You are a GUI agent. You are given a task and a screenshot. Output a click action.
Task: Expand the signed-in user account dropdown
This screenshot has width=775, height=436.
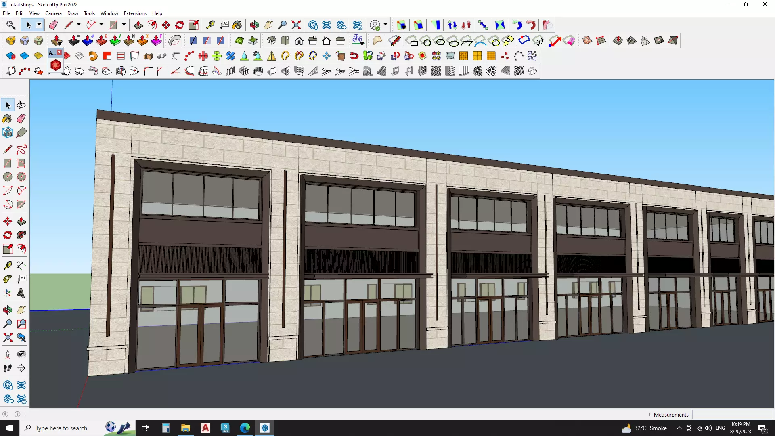click(385, 25)
